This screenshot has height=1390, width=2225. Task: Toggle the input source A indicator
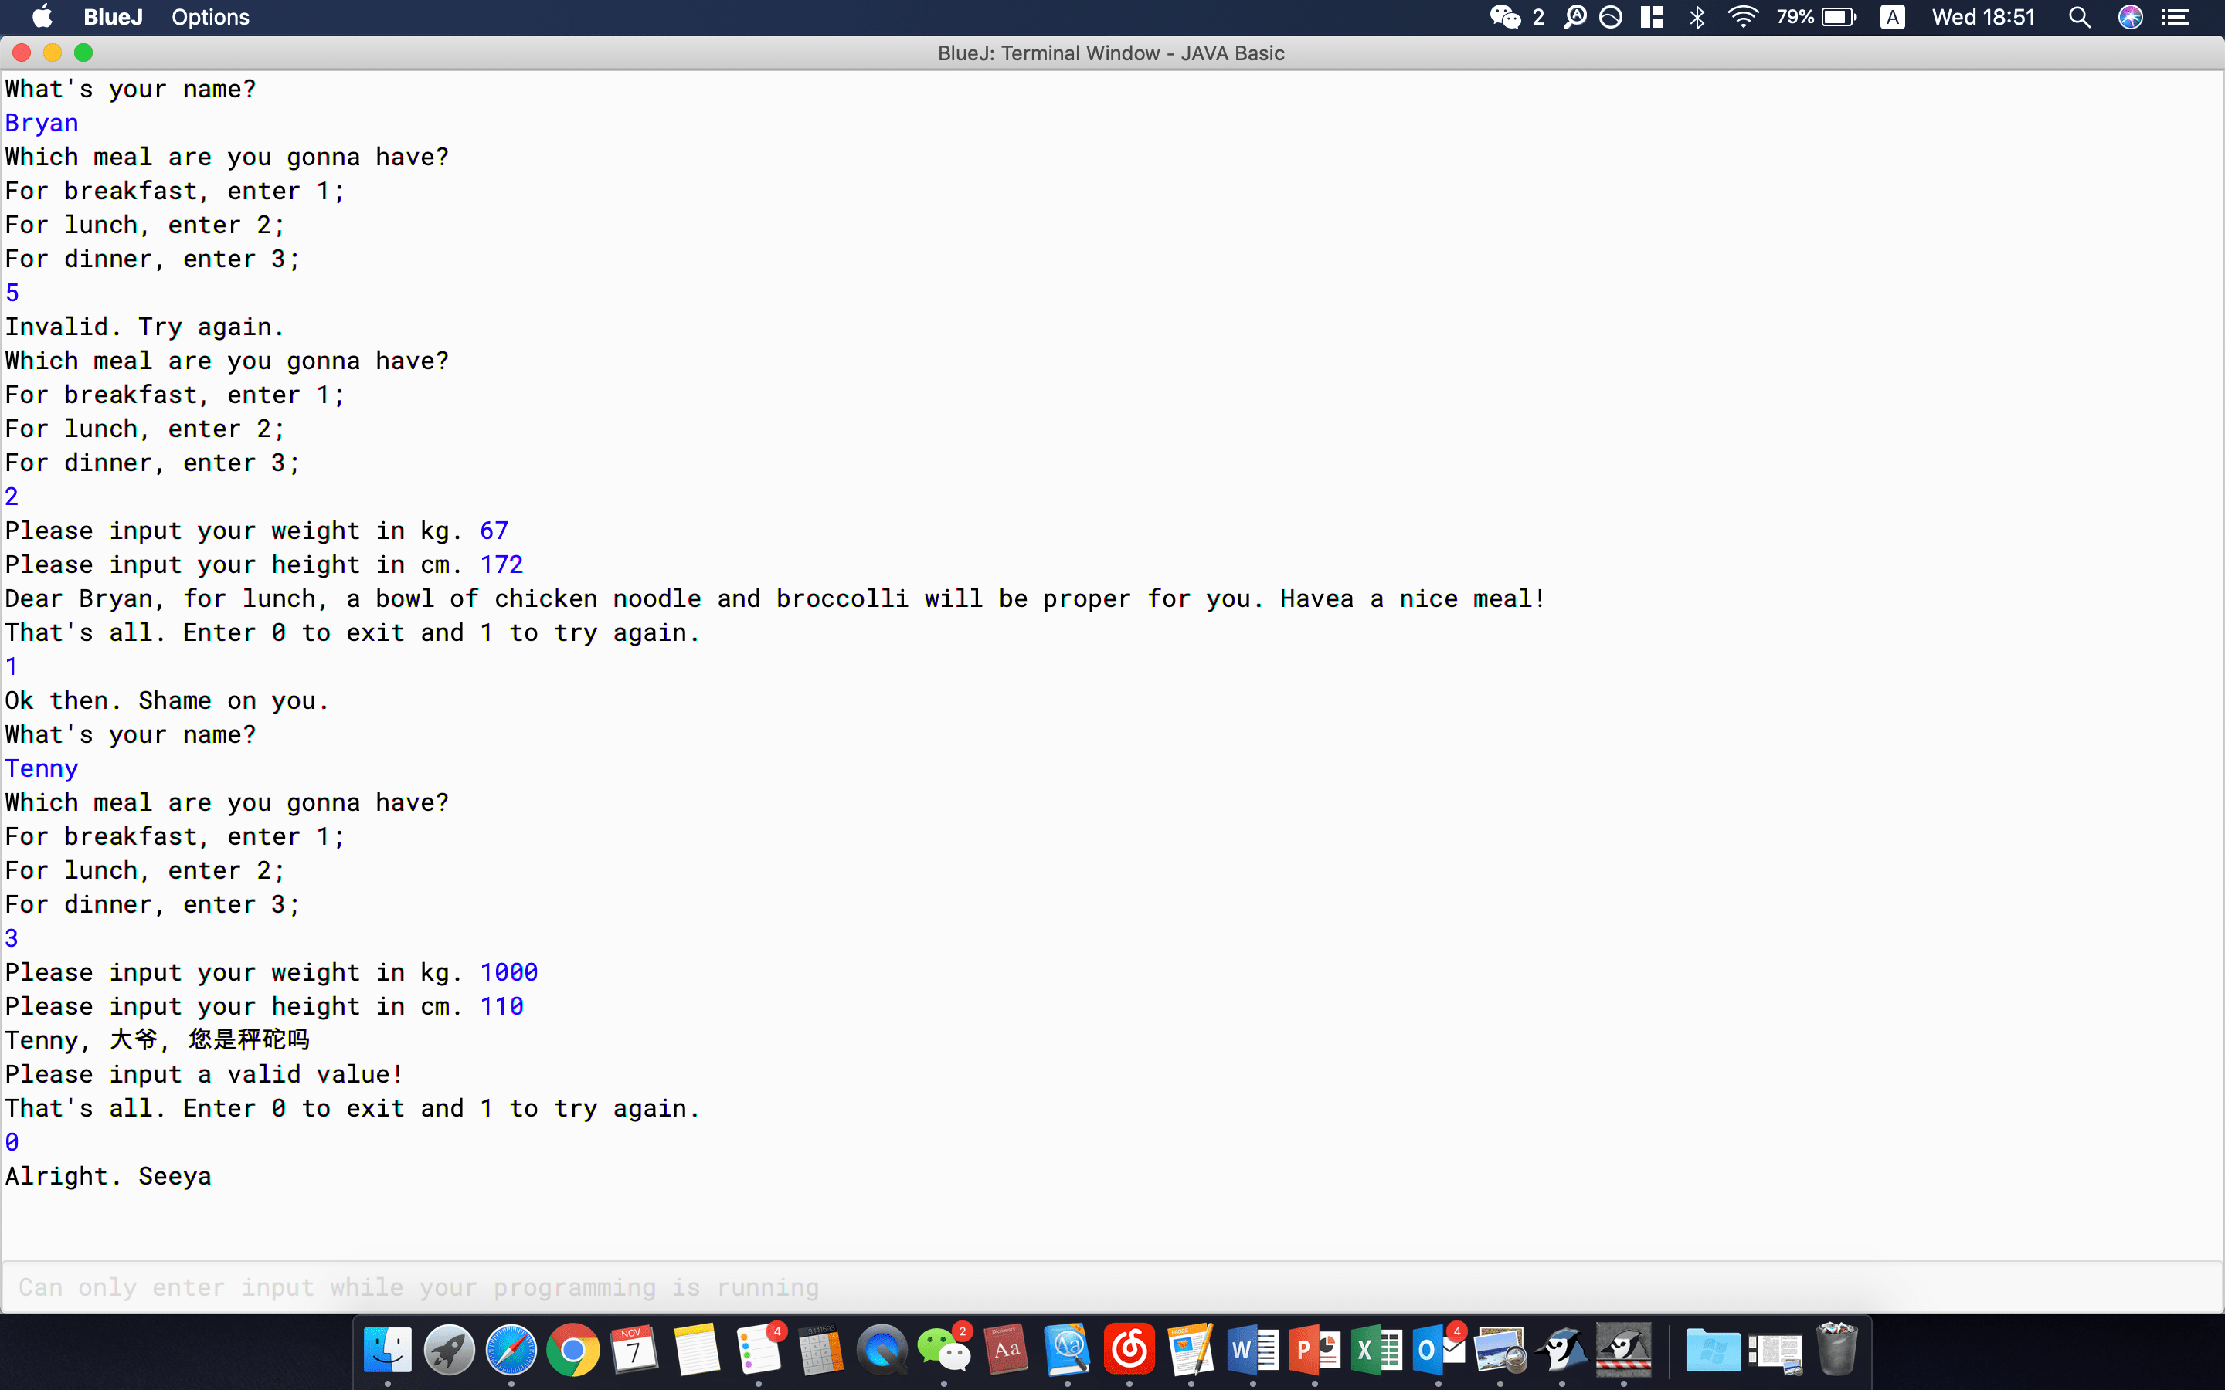pos(1892,18)
